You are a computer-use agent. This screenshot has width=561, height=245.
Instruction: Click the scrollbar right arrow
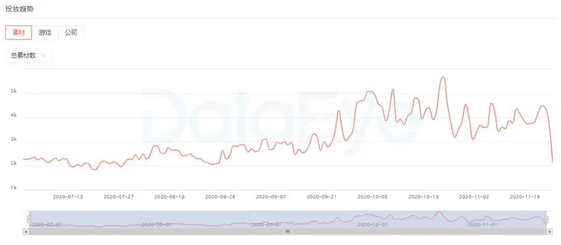tap(550, 232)
